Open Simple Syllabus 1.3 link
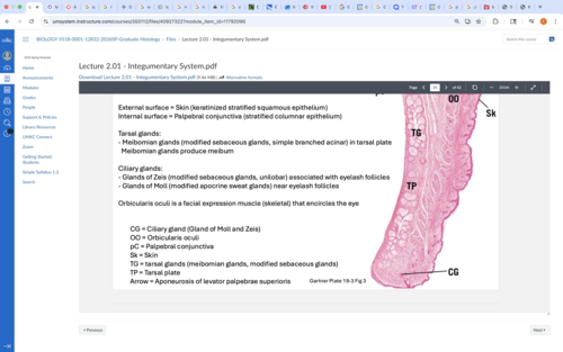This screenshot has width=563, height=352. [x=40, y=172]
